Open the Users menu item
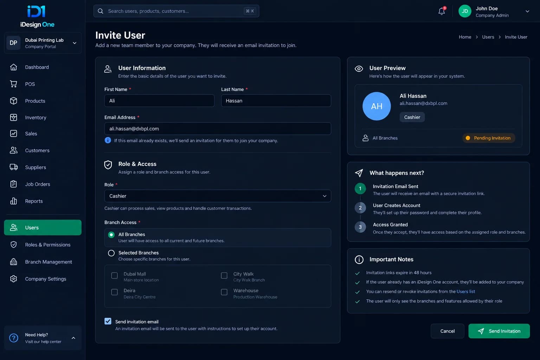This screenshot has width=540, height=360. [x=43, y=227]
